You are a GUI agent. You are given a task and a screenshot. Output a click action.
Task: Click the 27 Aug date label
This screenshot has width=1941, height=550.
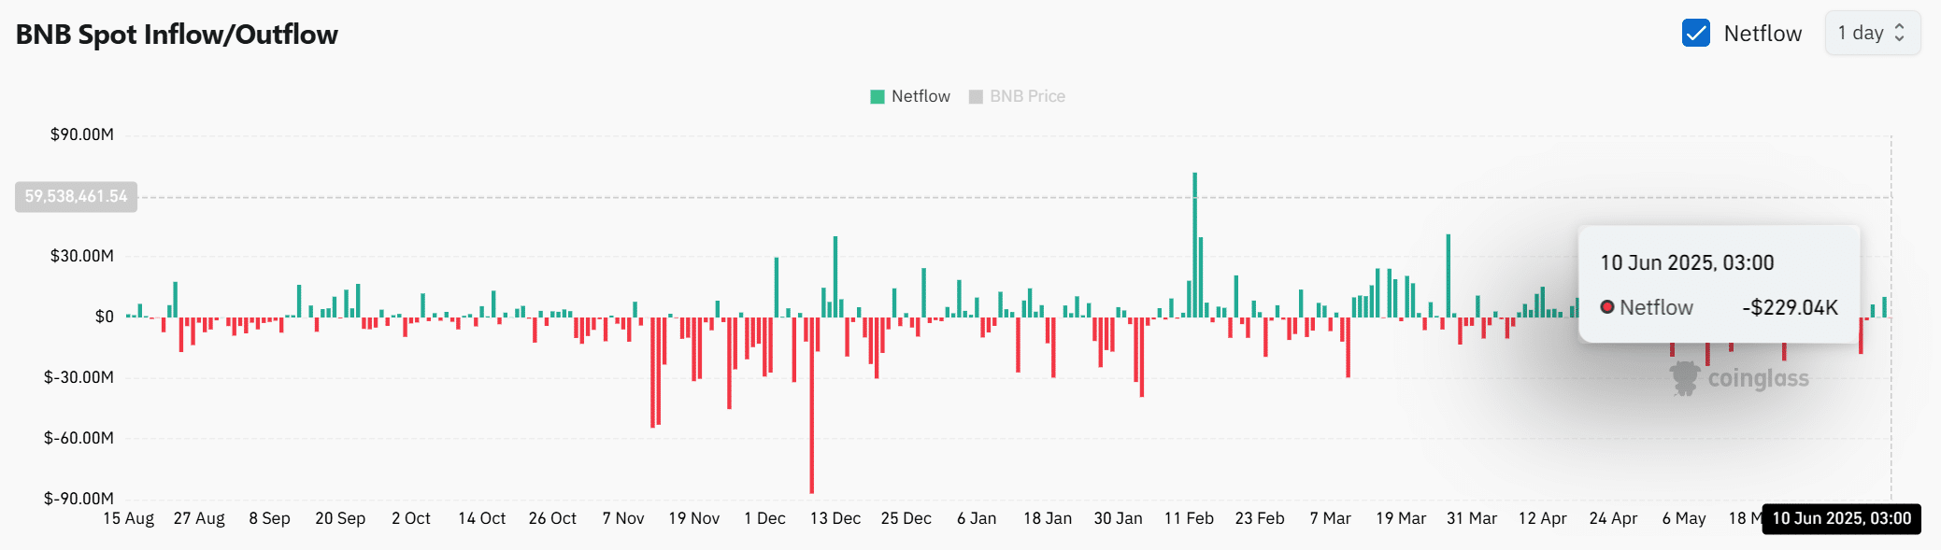tap(199, 518)
